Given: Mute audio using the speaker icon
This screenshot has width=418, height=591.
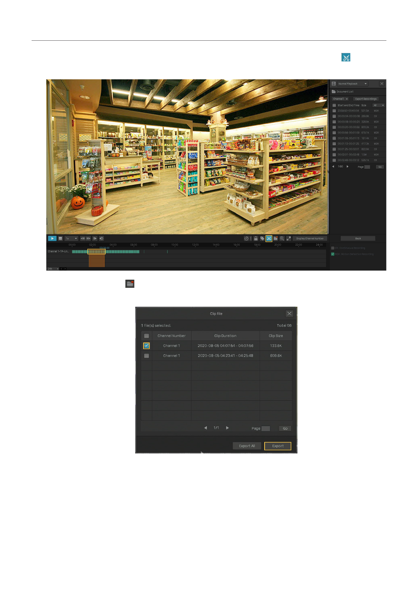Looking at the screenshot, I should point(101,238).
